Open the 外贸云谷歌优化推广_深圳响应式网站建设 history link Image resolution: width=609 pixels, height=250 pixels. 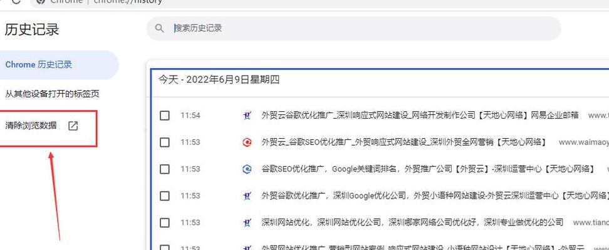pos(420,115)
